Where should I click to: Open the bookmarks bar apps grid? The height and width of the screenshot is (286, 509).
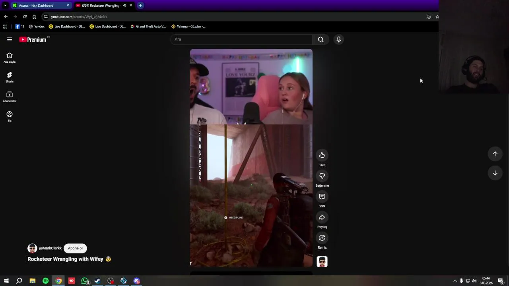5,27
